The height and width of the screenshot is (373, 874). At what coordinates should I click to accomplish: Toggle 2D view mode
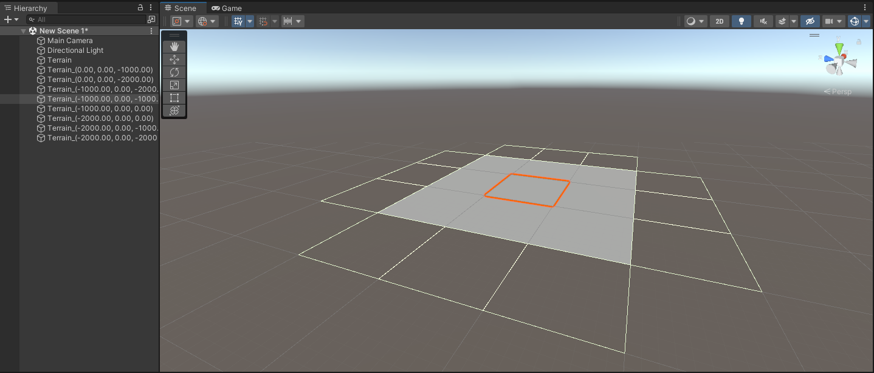click(x=720, y=21)
